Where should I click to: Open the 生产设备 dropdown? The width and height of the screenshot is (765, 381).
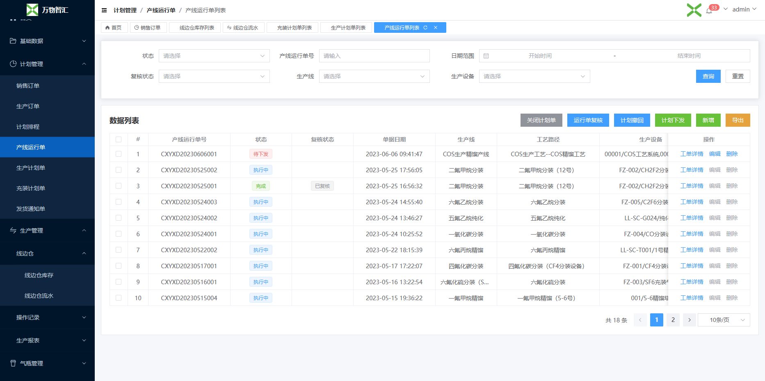pyautogui.click(x=534, y=76)
